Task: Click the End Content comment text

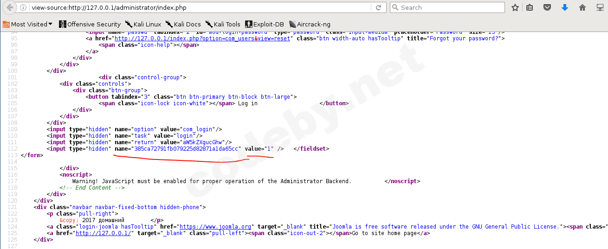Action: click(92, 188)
